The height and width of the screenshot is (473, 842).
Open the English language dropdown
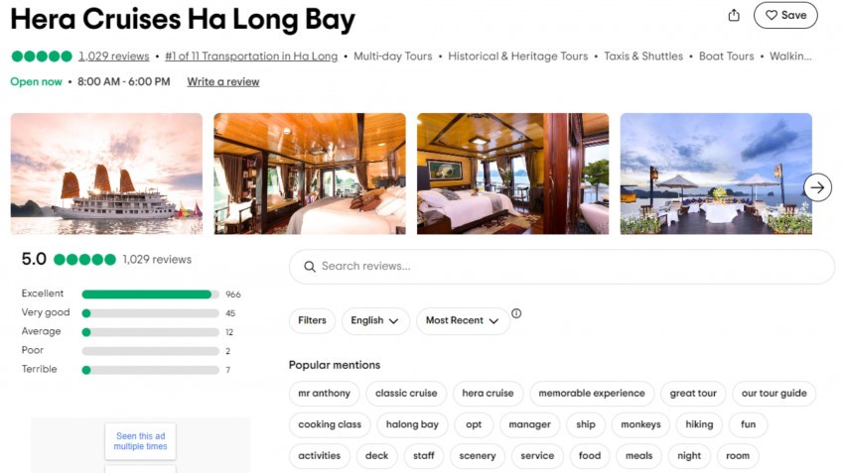[x=375, y=320]
